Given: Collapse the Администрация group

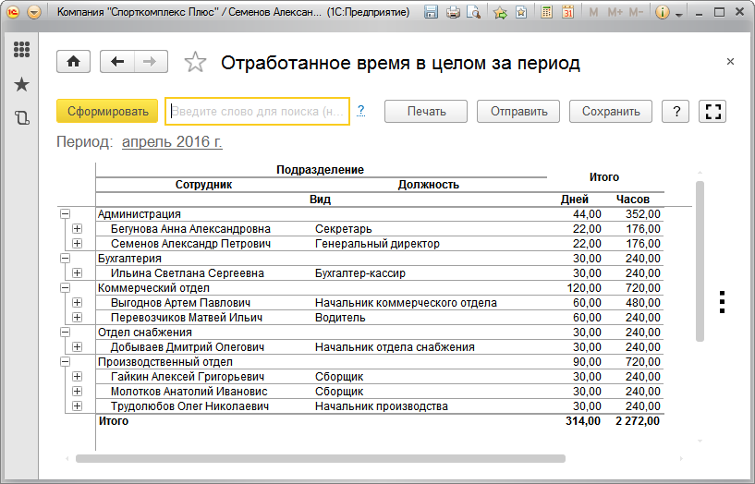Looking at the screenshot, I should click(65, 214).
